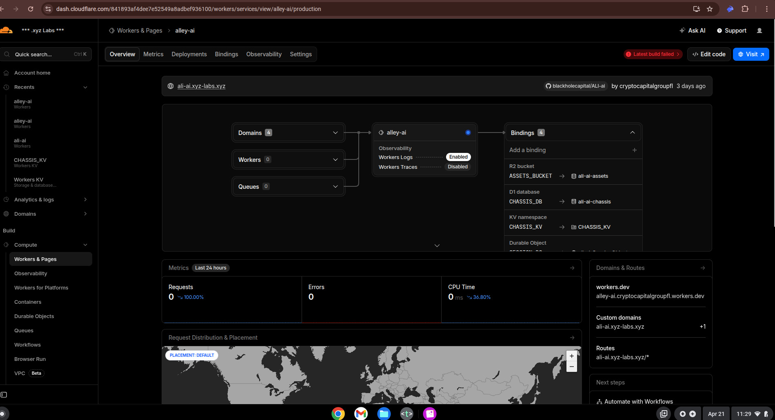The image size is (775, 420).
Task: Zoom in on the placement map
Action: point(572,356)
